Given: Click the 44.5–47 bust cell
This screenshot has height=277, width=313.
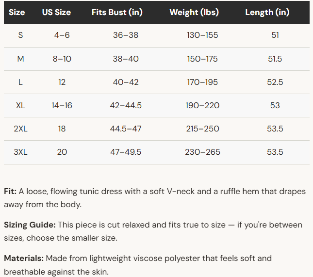Looking at the screenshot, I should (126, 129).
